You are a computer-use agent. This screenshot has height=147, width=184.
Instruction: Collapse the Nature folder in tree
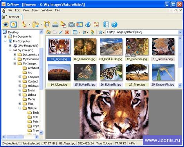(20, 108)
